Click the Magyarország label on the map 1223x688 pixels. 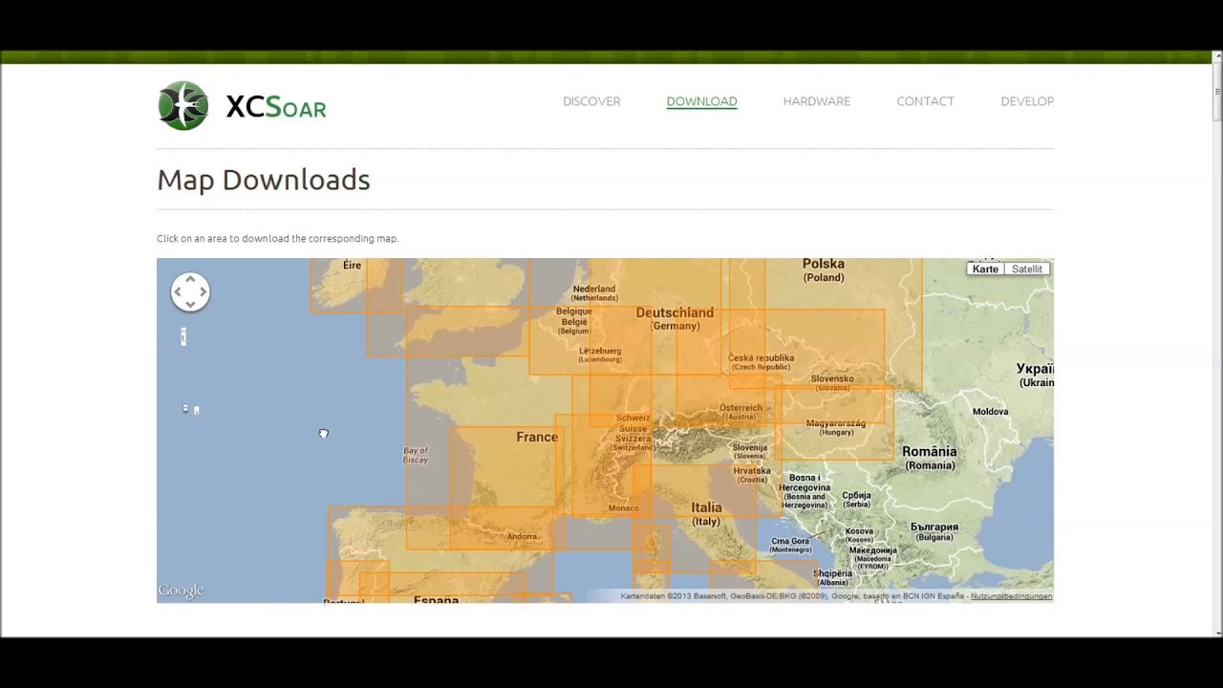pyautogui.click(x=836, y=423)
